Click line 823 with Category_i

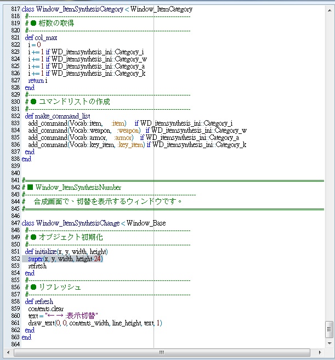[x=86, y=52]
